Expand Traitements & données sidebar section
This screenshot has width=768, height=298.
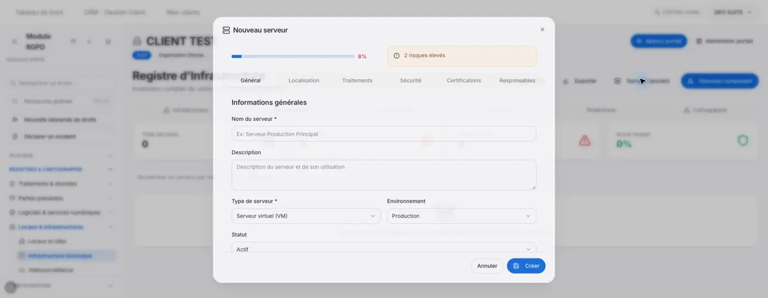(x=62, y=184)
